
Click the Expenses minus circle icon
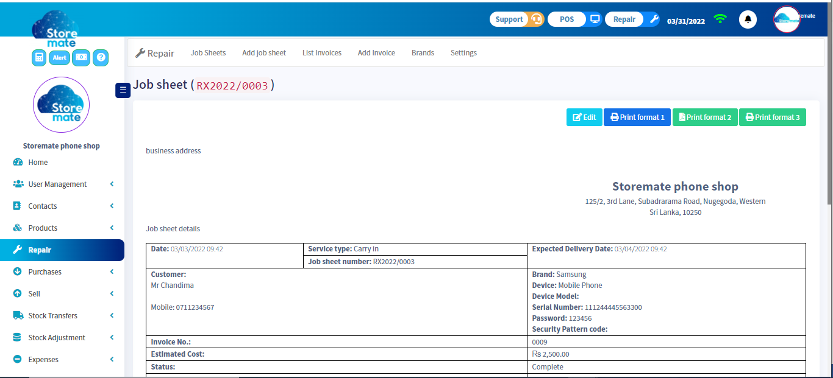pos(17,359)
